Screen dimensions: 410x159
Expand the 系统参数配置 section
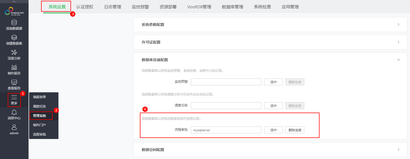pyautogui.click(x=398, y=25)
